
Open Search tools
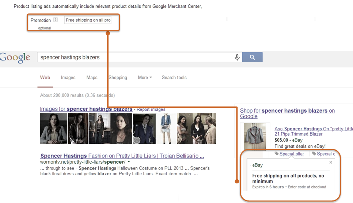(x=174, y=78)
